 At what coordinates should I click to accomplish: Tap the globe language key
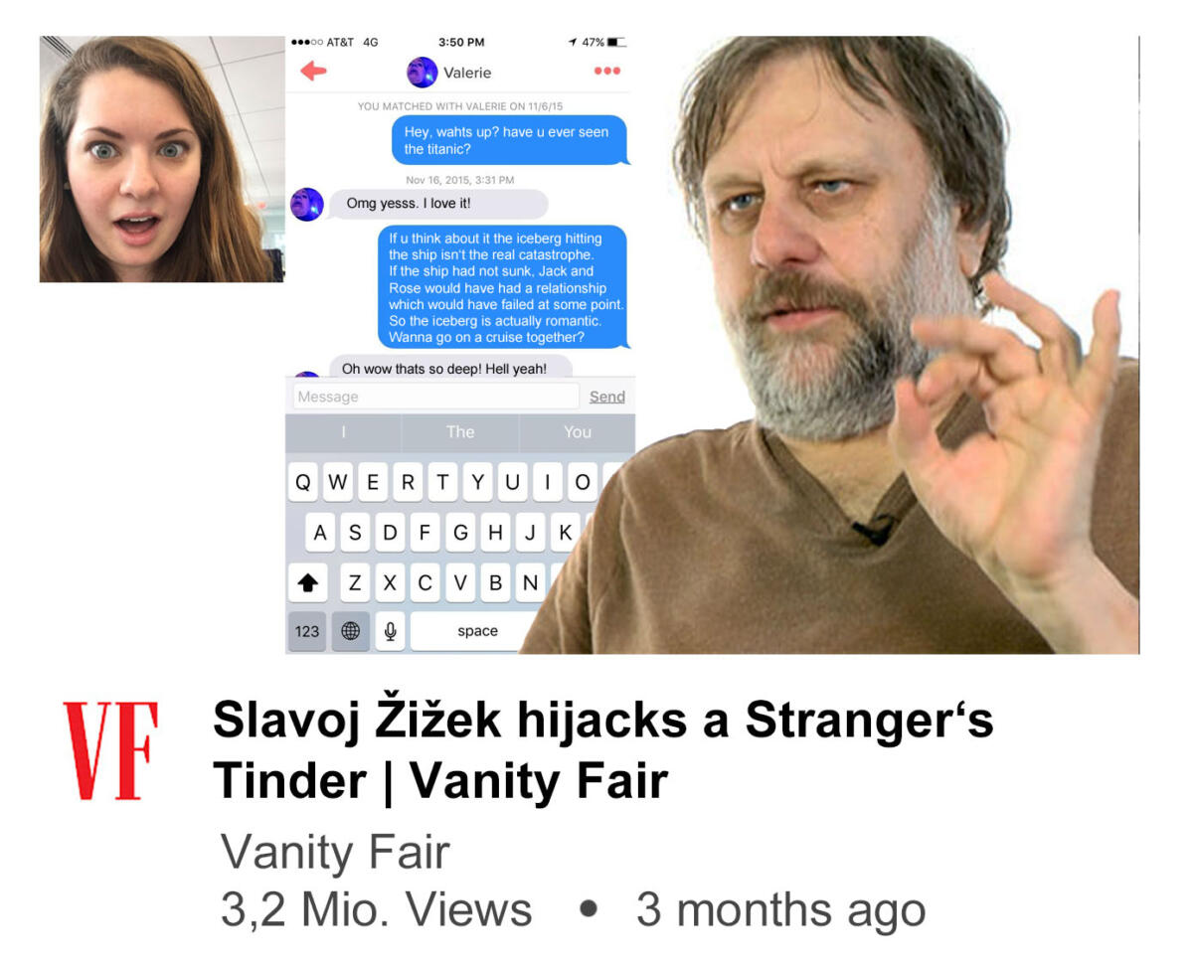click(350, 631)
